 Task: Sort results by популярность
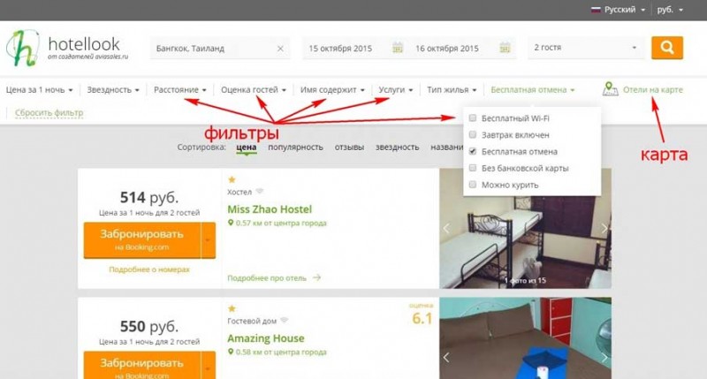pos(295,147)
